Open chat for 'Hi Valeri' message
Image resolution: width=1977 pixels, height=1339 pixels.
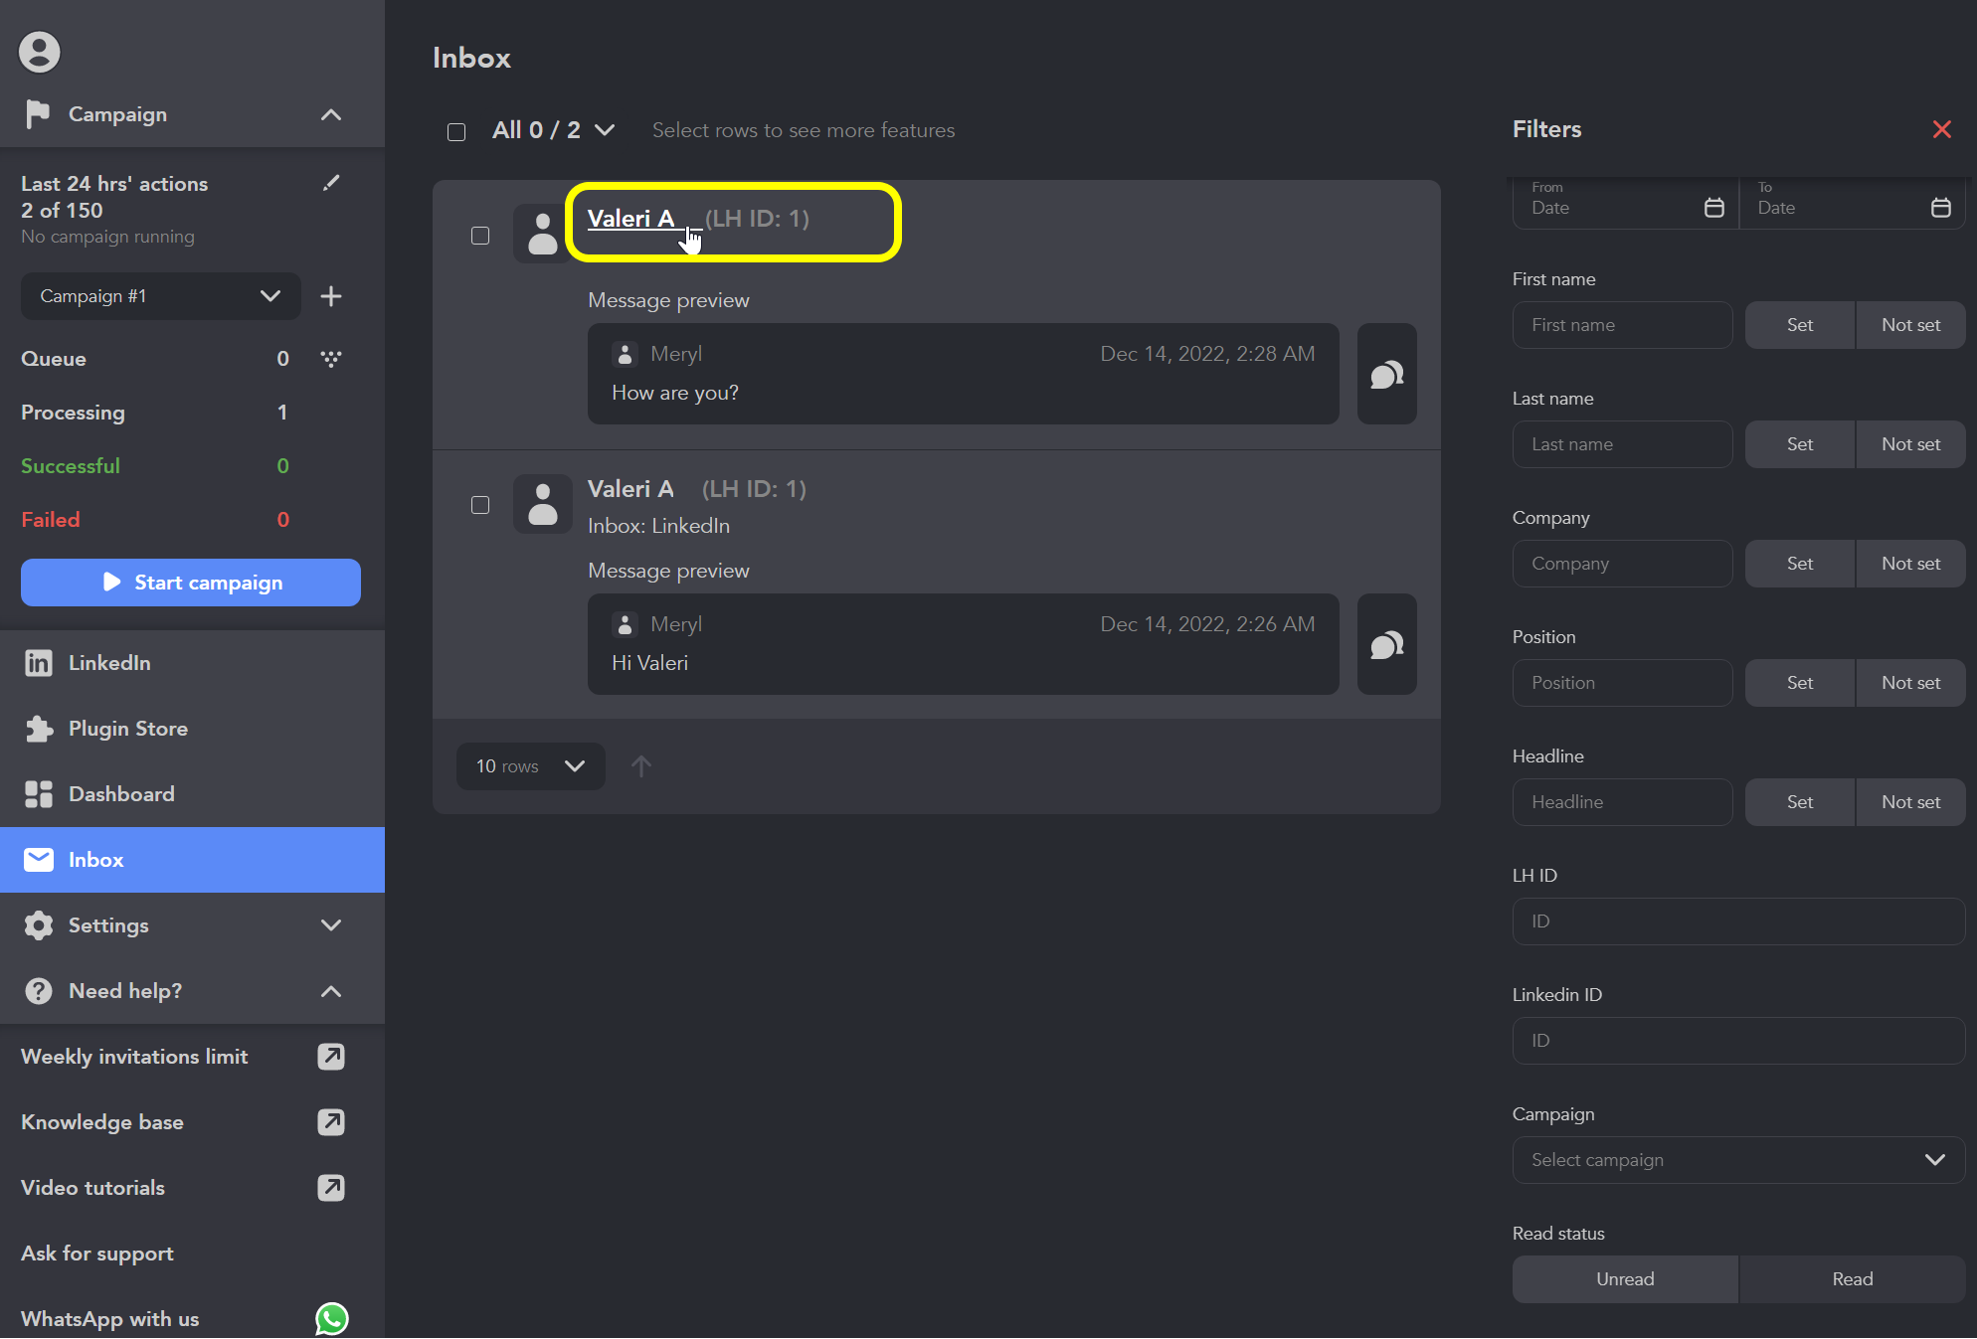pos(1387,644)
